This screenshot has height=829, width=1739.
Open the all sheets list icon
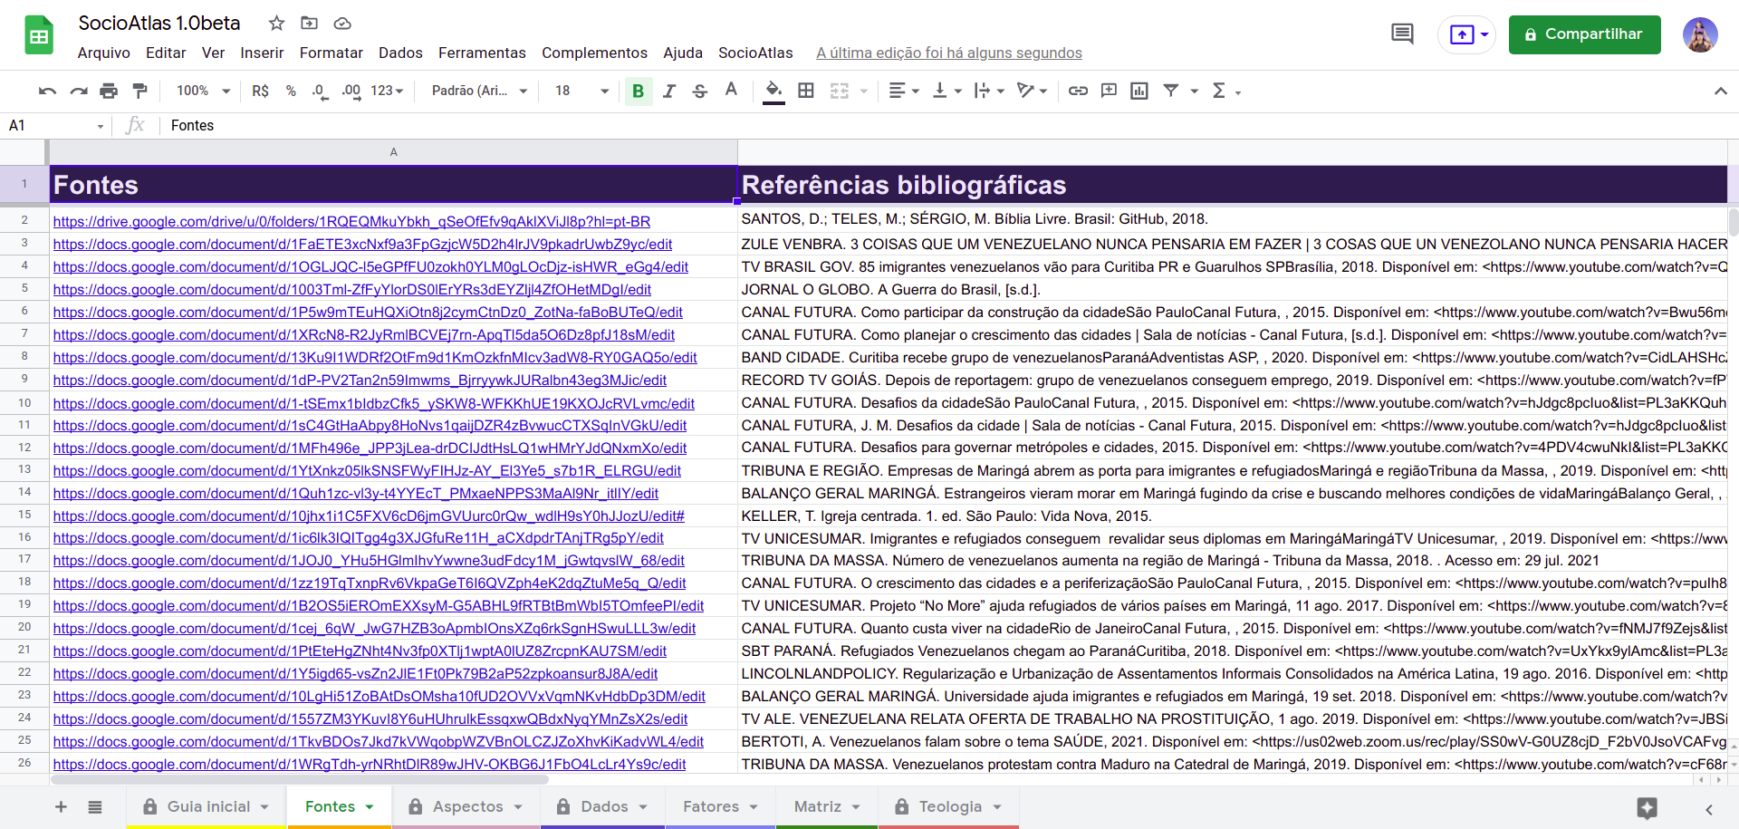point(94,806)
